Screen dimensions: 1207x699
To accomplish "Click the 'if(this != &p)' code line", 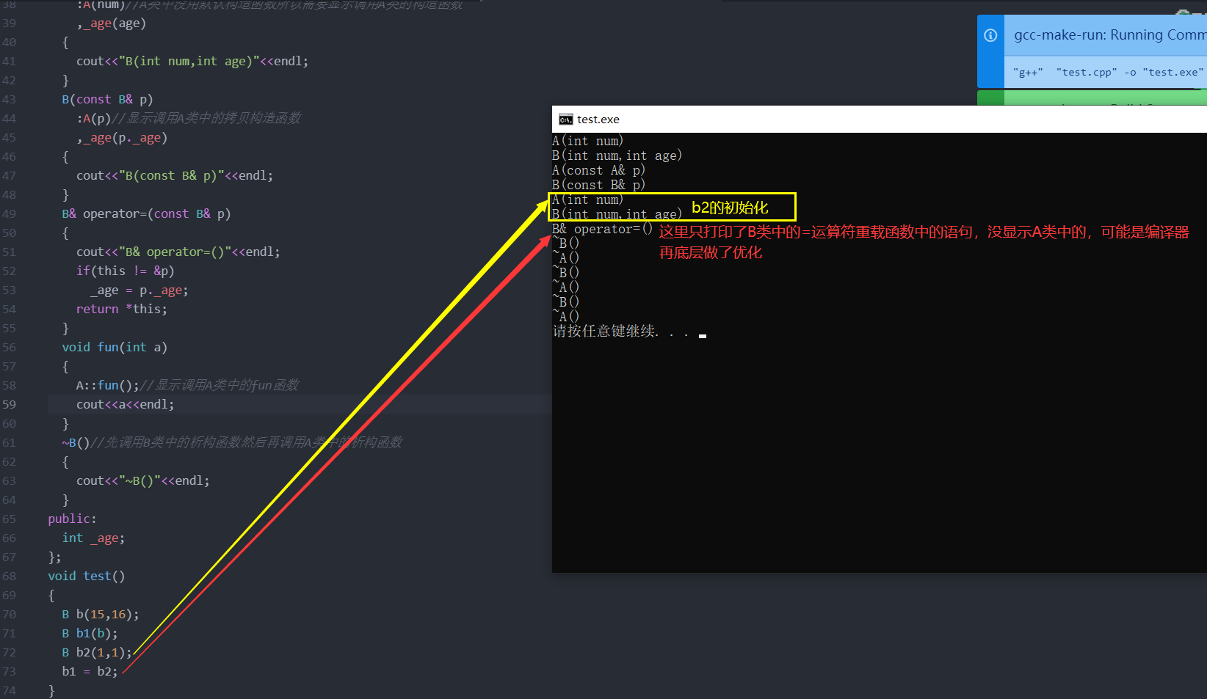I will click(126, 271).
